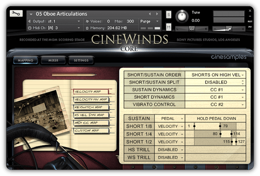Viewport: 260px width, 176px height.
Task: Adjust the Tune knob
Action: tap(182, 17)
